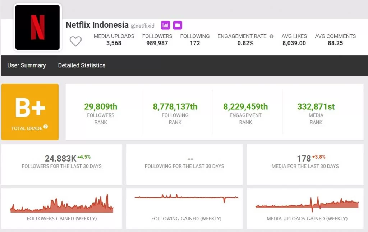Image resolution: width=368 pixels, height=232 pixels.
Task: Click the green 4.5% increase indicator
Action: click(84, 157)
